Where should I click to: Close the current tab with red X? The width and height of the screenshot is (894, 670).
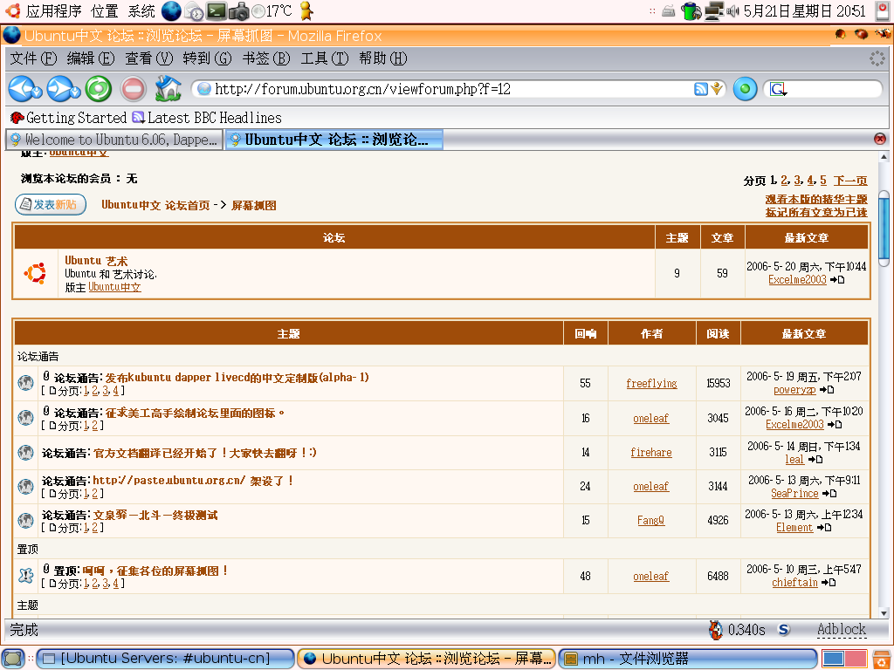880,139
